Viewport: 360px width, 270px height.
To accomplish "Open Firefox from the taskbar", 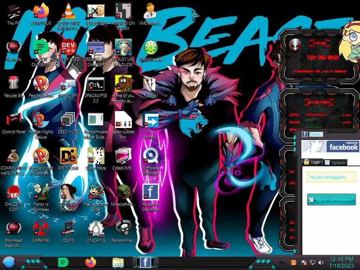I will coord(91,262).
